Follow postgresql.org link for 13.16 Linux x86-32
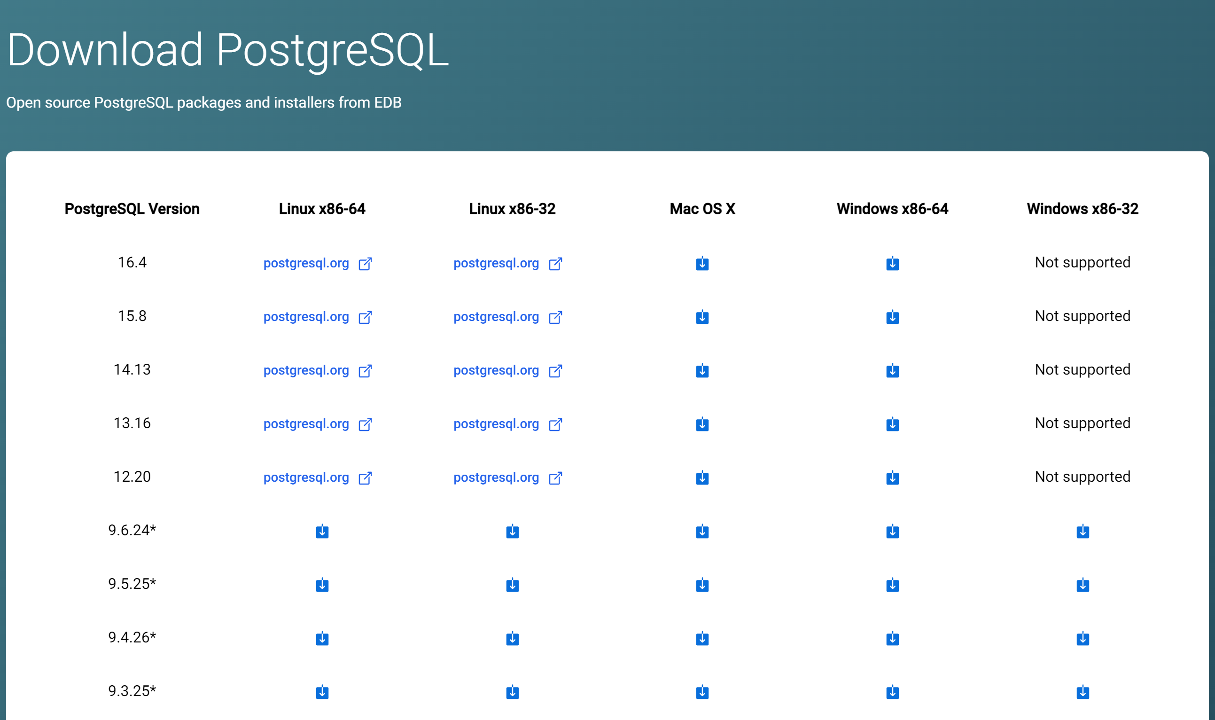The width and height of the screenshot is (1215, 720). [496, 424]
